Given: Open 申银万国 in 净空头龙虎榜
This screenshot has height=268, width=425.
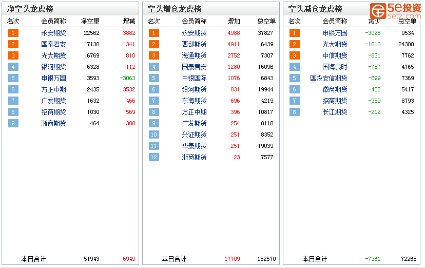Looking at the screenshot, I should 53,78.
